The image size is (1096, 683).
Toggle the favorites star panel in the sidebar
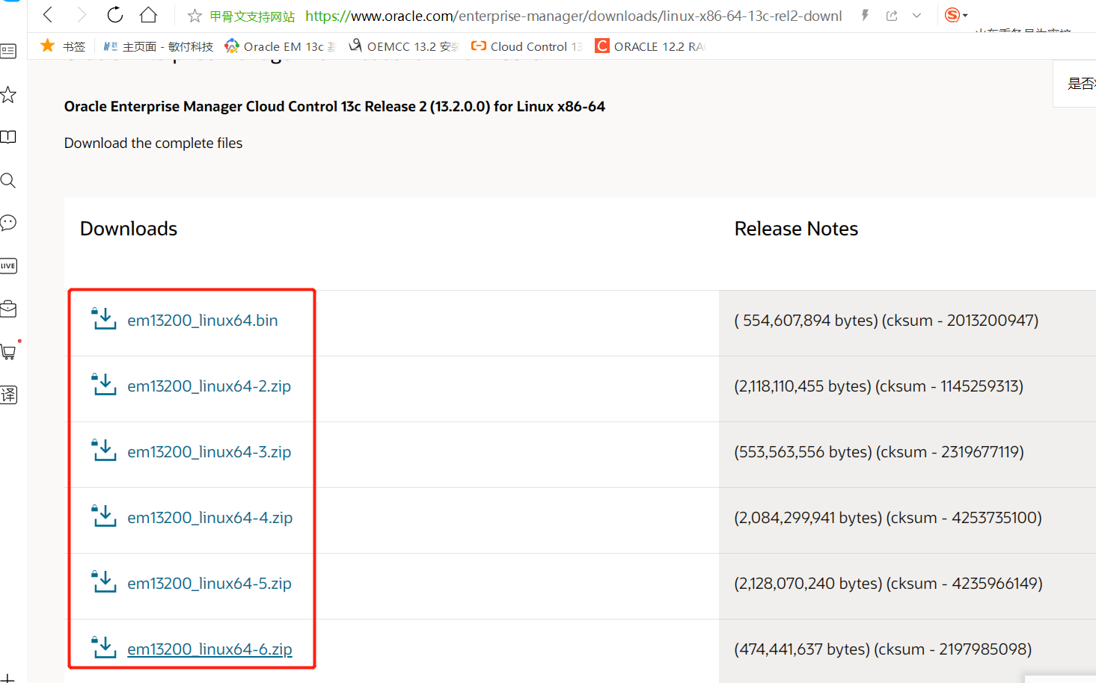(9, 95)
